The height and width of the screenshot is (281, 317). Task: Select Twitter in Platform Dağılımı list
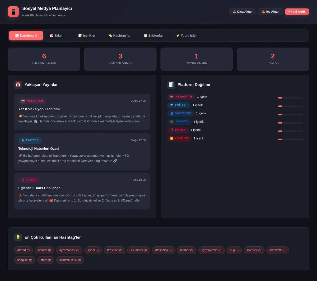[179, 105]
